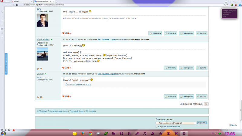Image resolution: width=242 pixels, height=136 pixels.
Task: Expand the hidden text link Показать скрытый текст
Action: [x=78, y=84]
